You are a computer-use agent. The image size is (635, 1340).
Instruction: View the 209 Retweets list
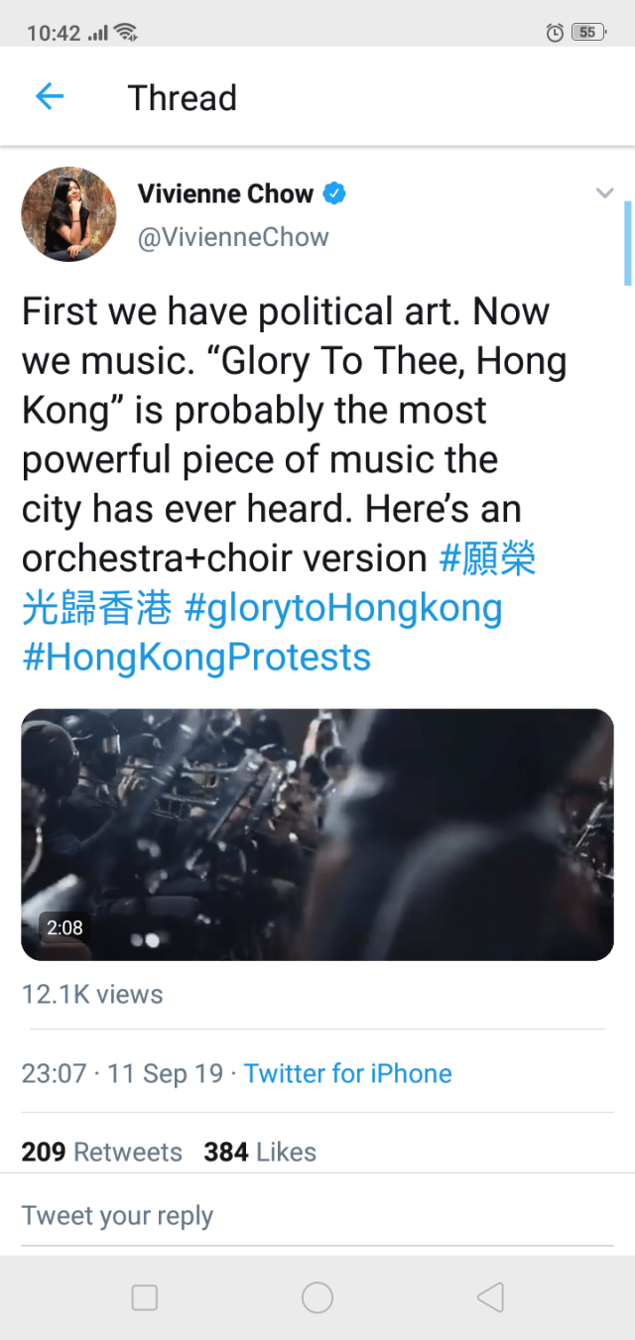click(102, 1152)
